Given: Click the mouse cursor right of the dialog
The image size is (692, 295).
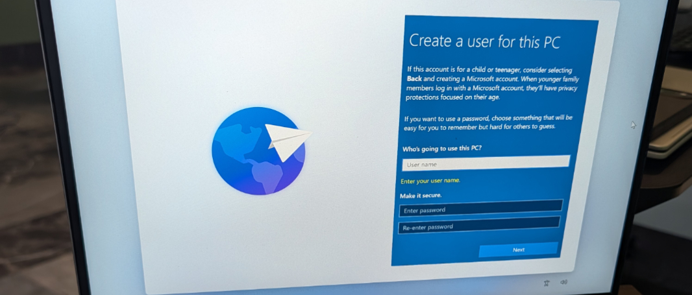Looking at the screenshot, I should [634, 125].
